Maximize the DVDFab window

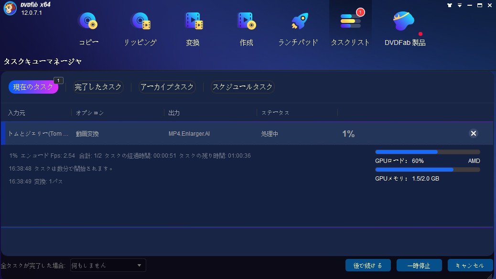(x=480, y=5)
